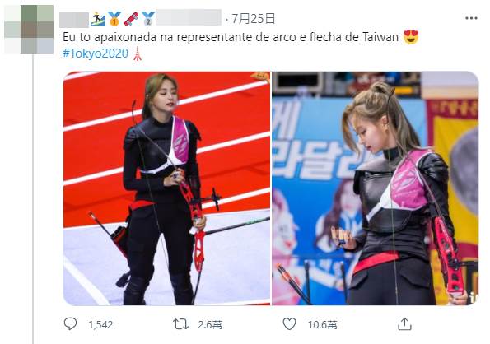Click the 10.6萬 likes count
This screenshot has width=490, height=344.
(323, 325)
